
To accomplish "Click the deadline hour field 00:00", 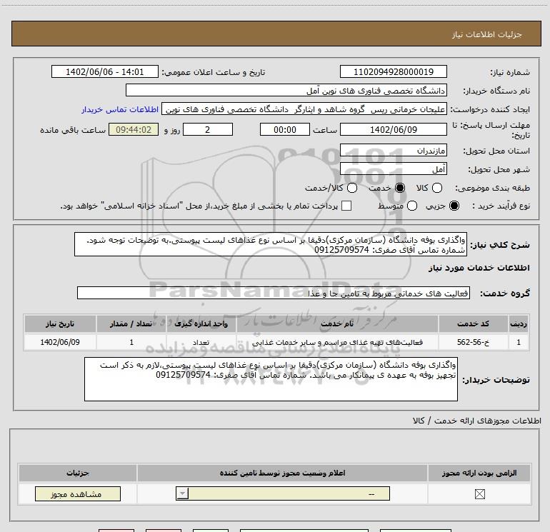I will point(285,129).
